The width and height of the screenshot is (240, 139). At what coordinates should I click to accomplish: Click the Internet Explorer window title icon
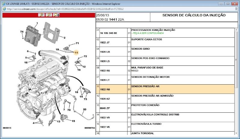(x=4, y=4)
